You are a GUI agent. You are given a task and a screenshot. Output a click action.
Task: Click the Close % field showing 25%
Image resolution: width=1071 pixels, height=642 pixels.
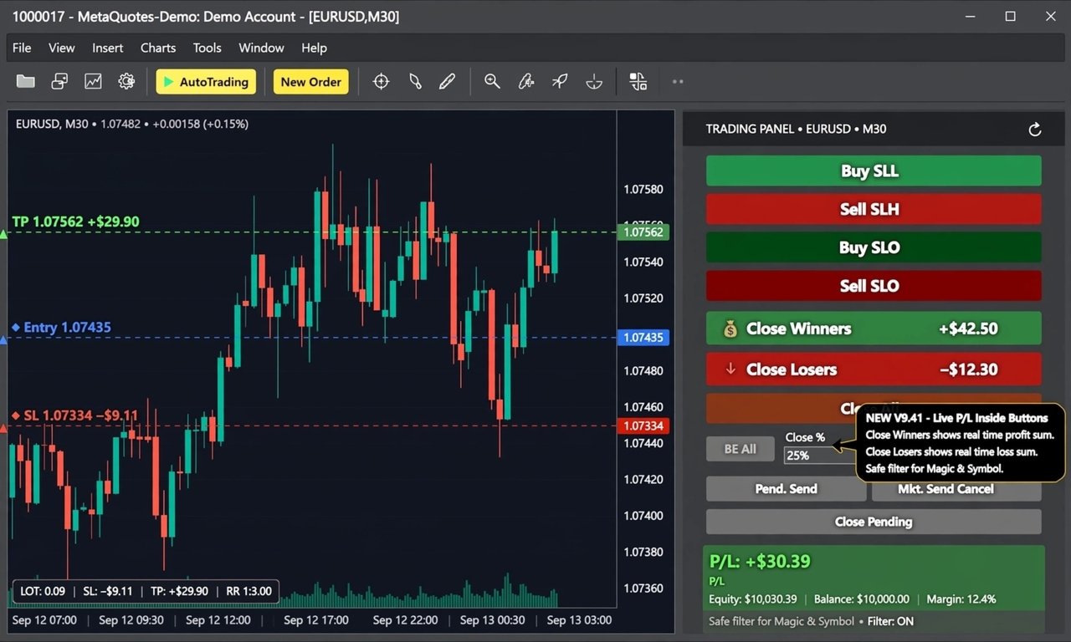point(820,456)
